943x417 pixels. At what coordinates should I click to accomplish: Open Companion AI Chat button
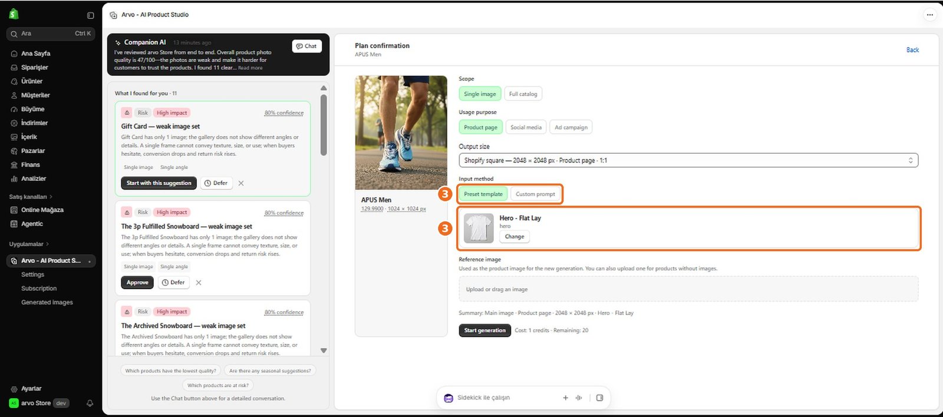pyautogui.click(x=306, y=46)
